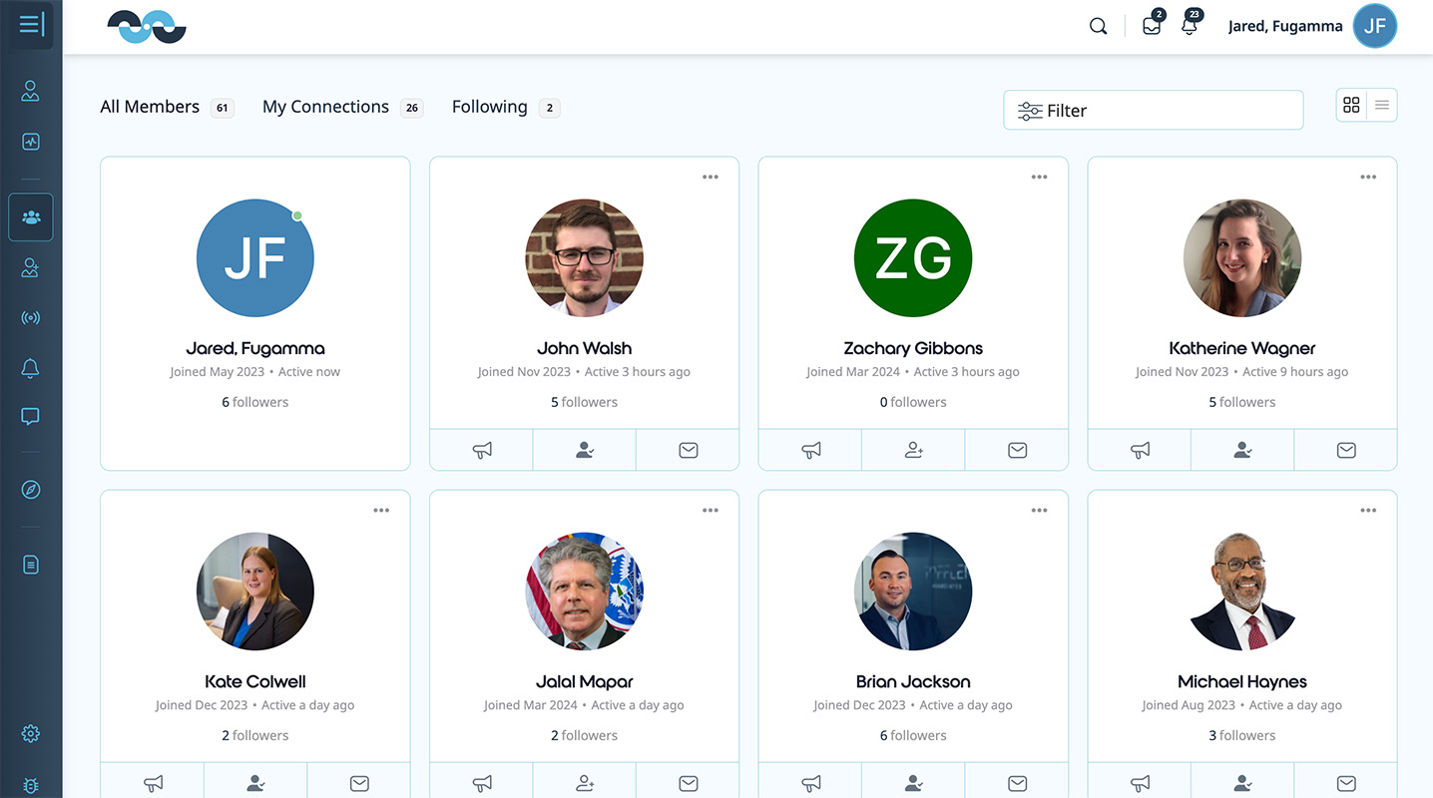The height and width of the screenshot is (798, 1433).
Task: Open the inbox icon with 2 badge
Action: click(x=1152, y=27)
